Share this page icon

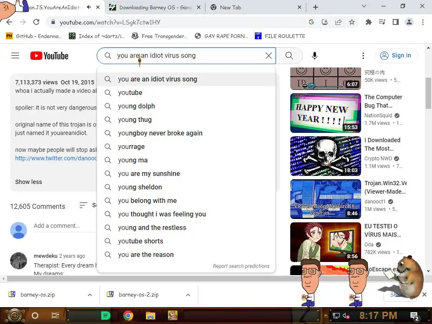click(338, 22)
